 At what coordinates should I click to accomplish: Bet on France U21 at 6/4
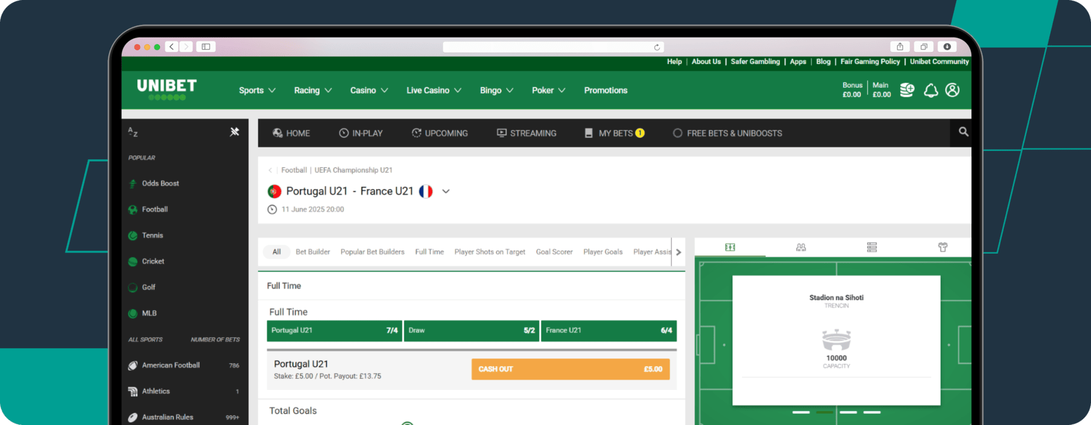click(x=609, y=331)
